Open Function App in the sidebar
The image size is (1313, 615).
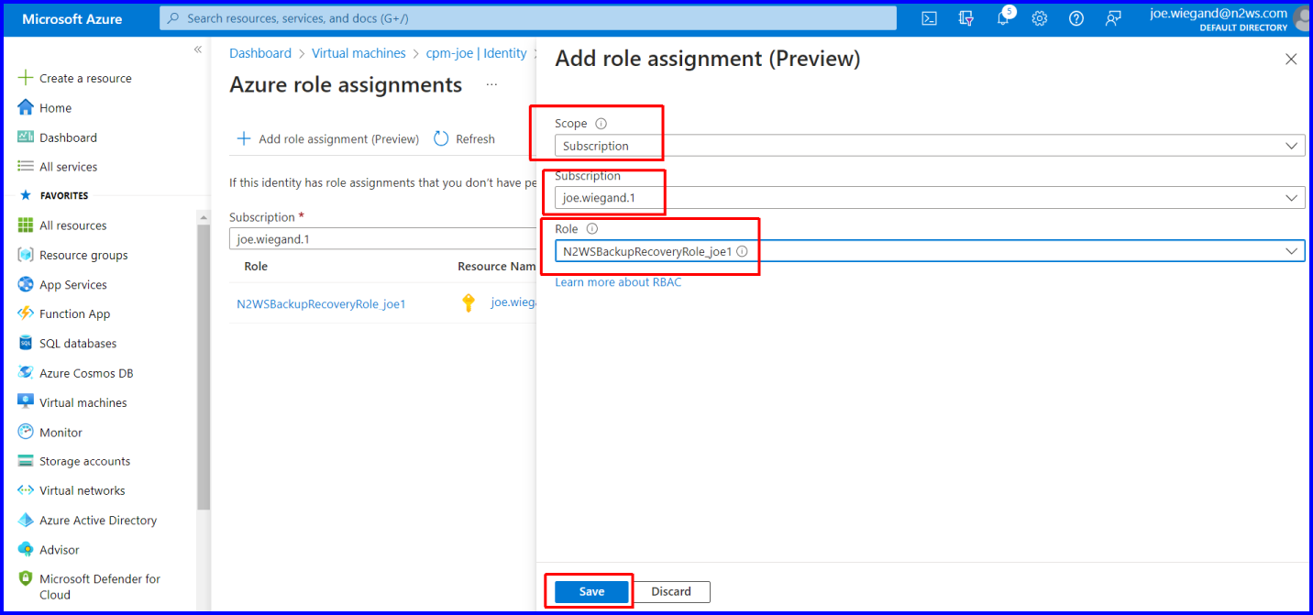(x=74, y=313)
